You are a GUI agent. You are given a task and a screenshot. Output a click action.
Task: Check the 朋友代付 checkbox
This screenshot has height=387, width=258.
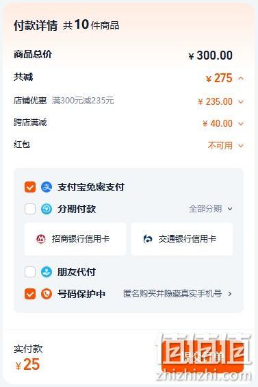coord(30,272)
